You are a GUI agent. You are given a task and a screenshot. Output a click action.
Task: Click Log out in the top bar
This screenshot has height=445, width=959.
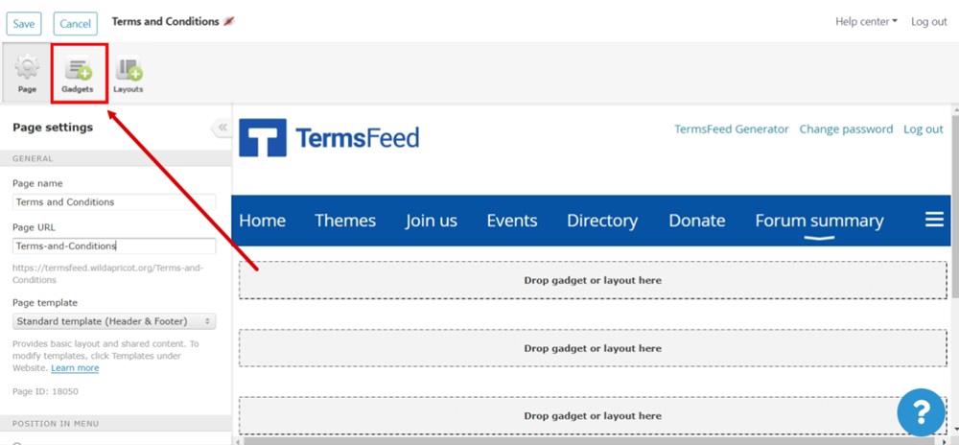coord(929,21)
